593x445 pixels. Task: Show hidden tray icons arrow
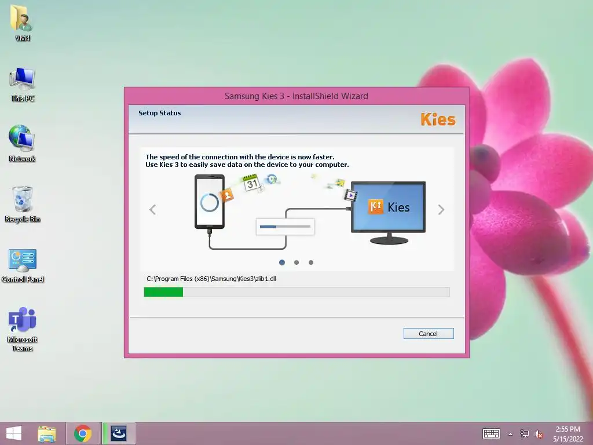(510, 434)
